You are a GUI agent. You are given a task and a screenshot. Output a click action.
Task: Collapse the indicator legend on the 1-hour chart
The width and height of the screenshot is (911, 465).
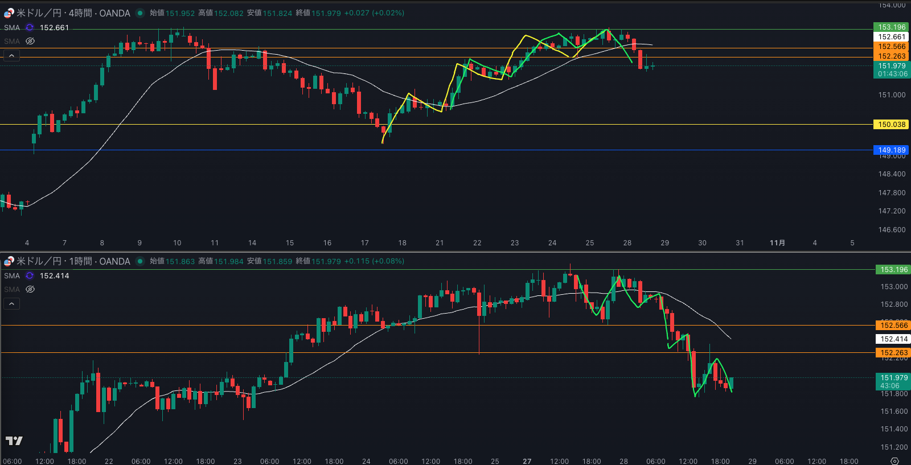(11, 304)
